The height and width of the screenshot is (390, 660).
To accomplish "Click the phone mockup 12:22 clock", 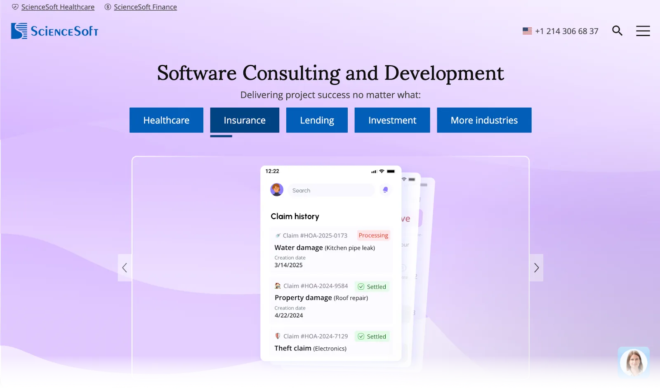I will (272, 171).
